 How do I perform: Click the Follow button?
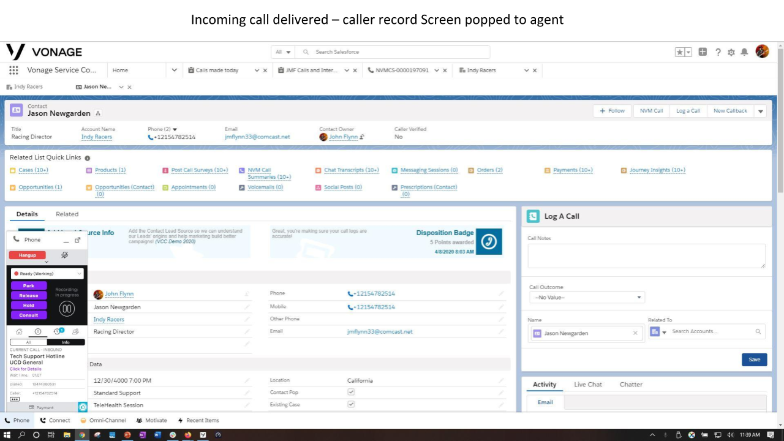[612, 111]
